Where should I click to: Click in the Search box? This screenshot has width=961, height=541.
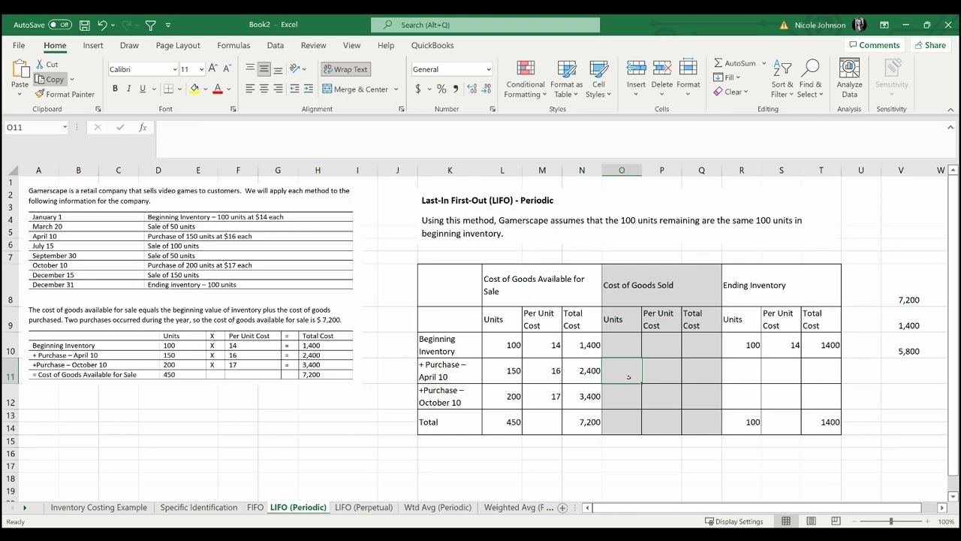(x=485, y=25)
